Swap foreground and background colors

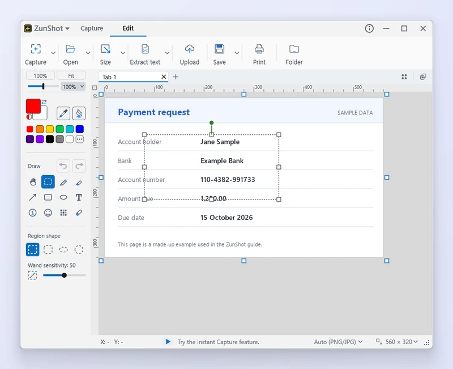tap(44, 102)
